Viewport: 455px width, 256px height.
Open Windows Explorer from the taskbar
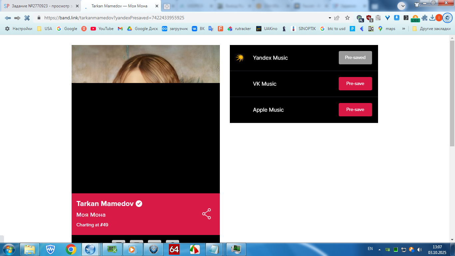pos(30,249)
